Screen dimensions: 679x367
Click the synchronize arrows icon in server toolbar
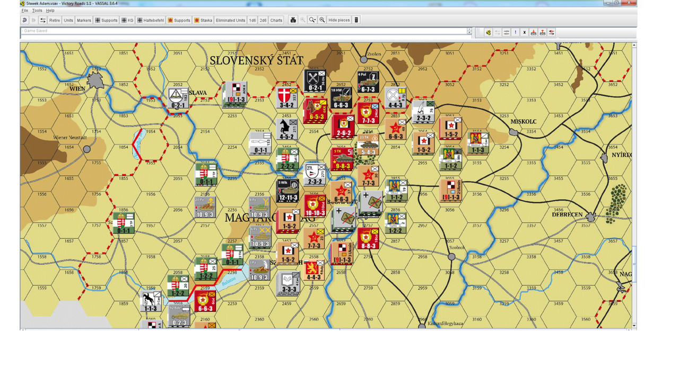click(x=507, y=32)
